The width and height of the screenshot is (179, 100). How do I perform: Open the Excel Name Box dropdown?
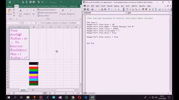pos(19,23)
